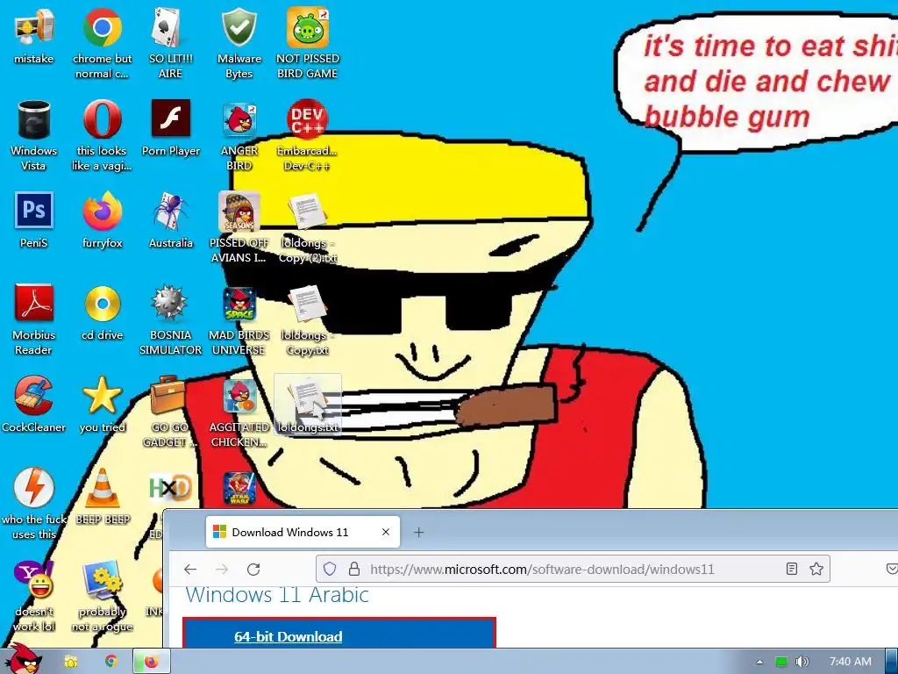Open the HxD hex editor icon
Viewport: 898px width, 674px height.
[x=169, y=488]
